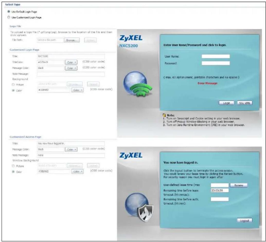Click Customized Access Page section heading
This screenshot has height=242, width=266.
[x=25, y=137]
